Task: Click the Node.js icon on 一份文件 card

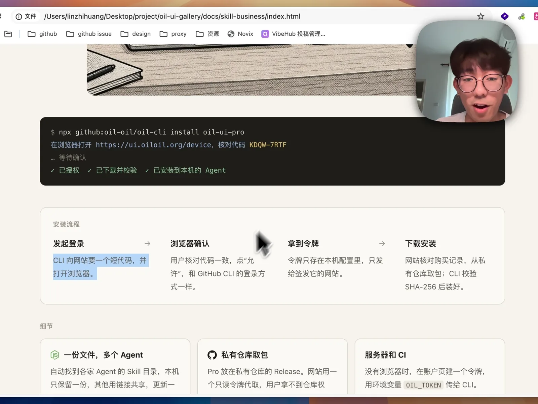Action: tap(55, 355)
